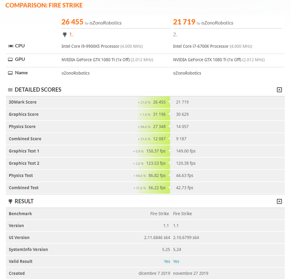
Task: Click plus icon in Graphics Test 2 row
Action: click(x=170, y=163)
